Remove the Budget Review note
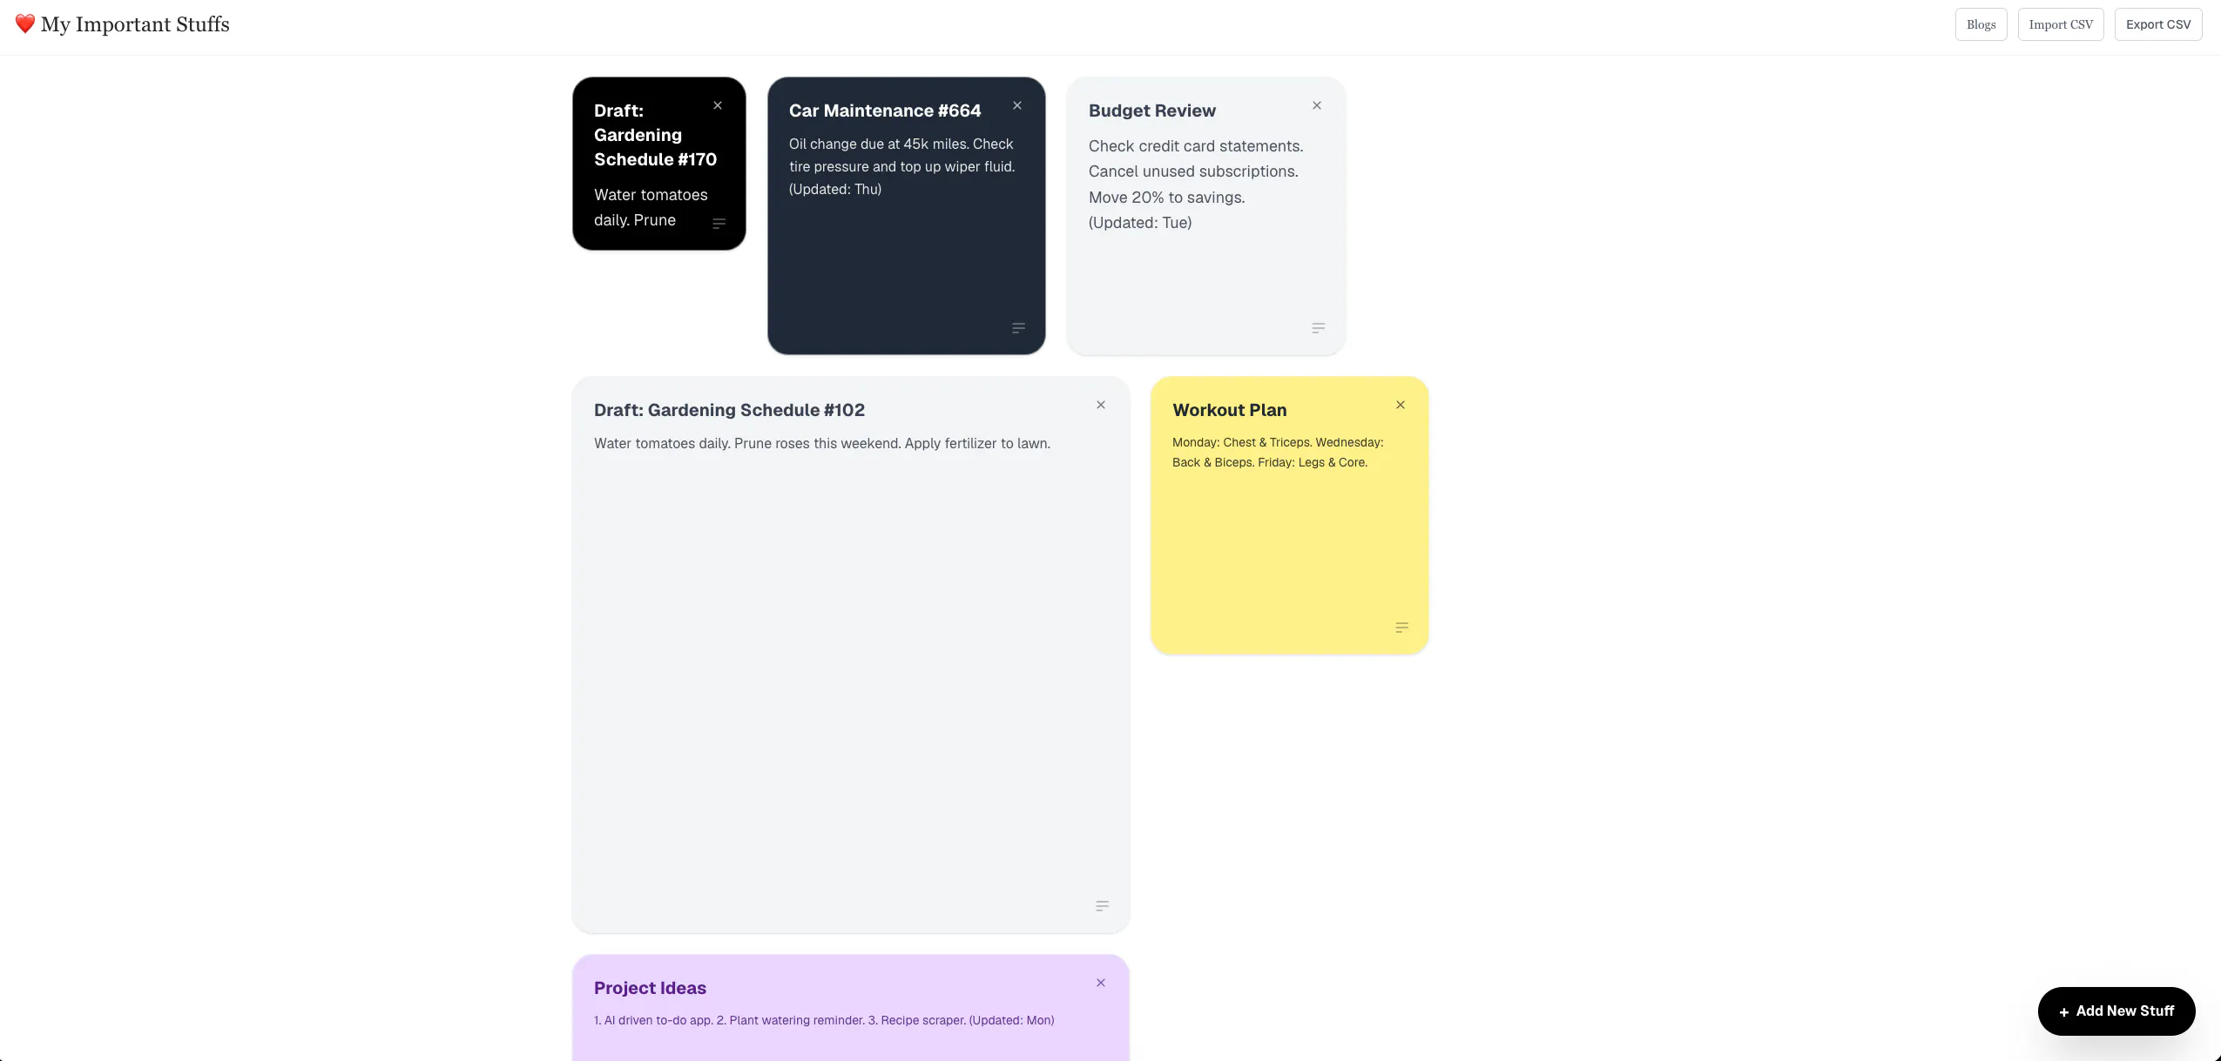 pyautogui.click(x=1317, y=105)
